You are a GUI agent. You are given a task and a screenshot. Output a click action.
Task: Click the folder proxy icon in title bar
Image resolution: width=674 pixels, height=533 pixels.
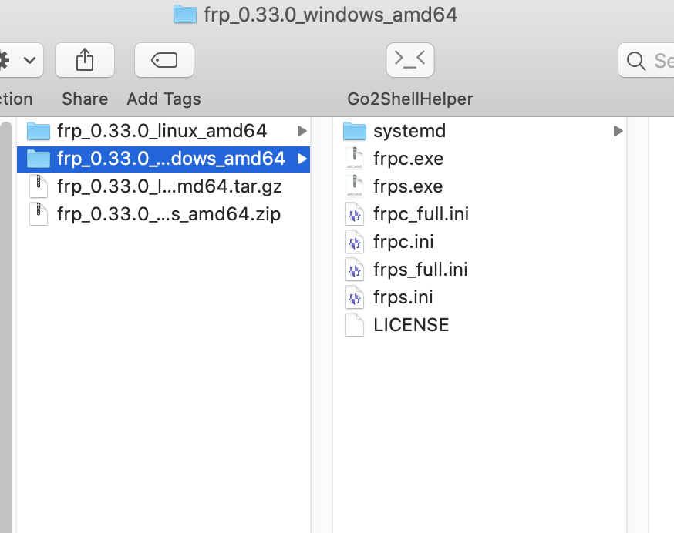184,15
